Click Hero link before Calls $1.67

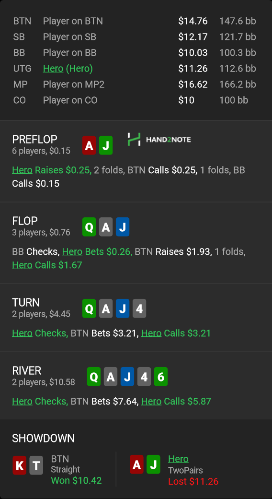(x=22, y=265)
